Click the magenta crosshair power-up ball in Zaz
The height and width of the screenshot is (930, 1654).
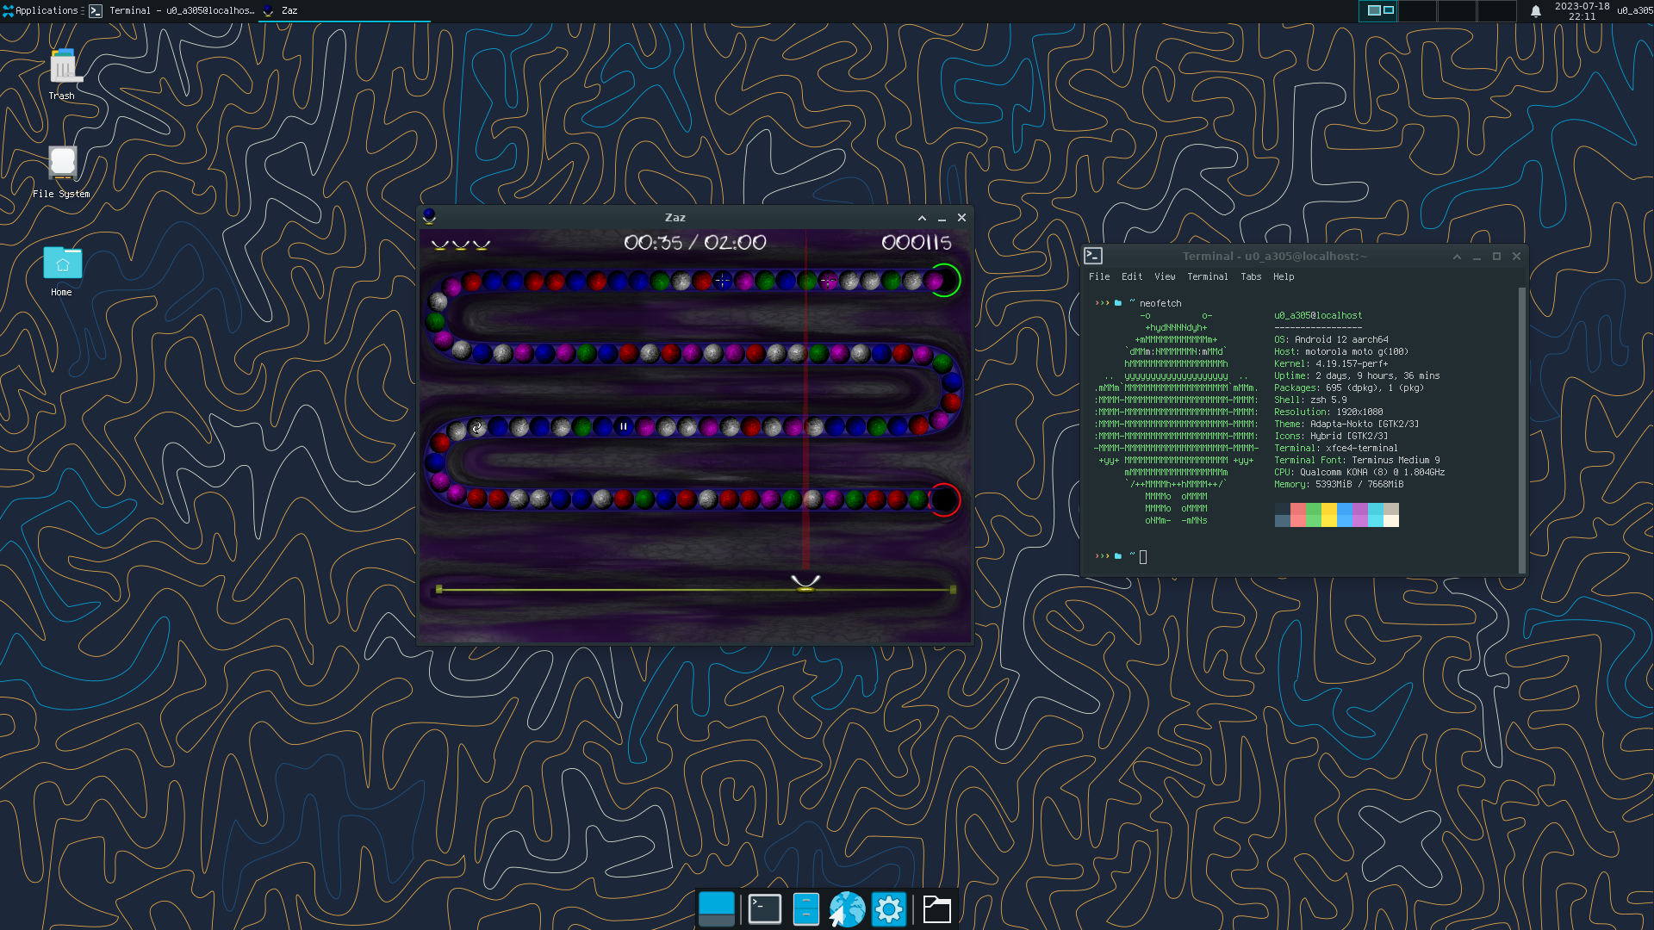coord(828,281)
